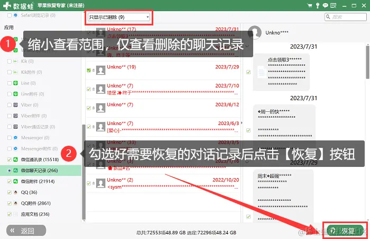The height and width of the screenshot is (239, 370).
Task: Tick the Kik (0) checkbox
Action: [10, 61]
